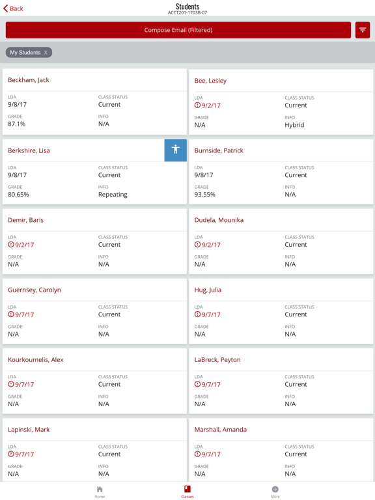
Task: Remove the My Students filter chip
Action: 46,53
